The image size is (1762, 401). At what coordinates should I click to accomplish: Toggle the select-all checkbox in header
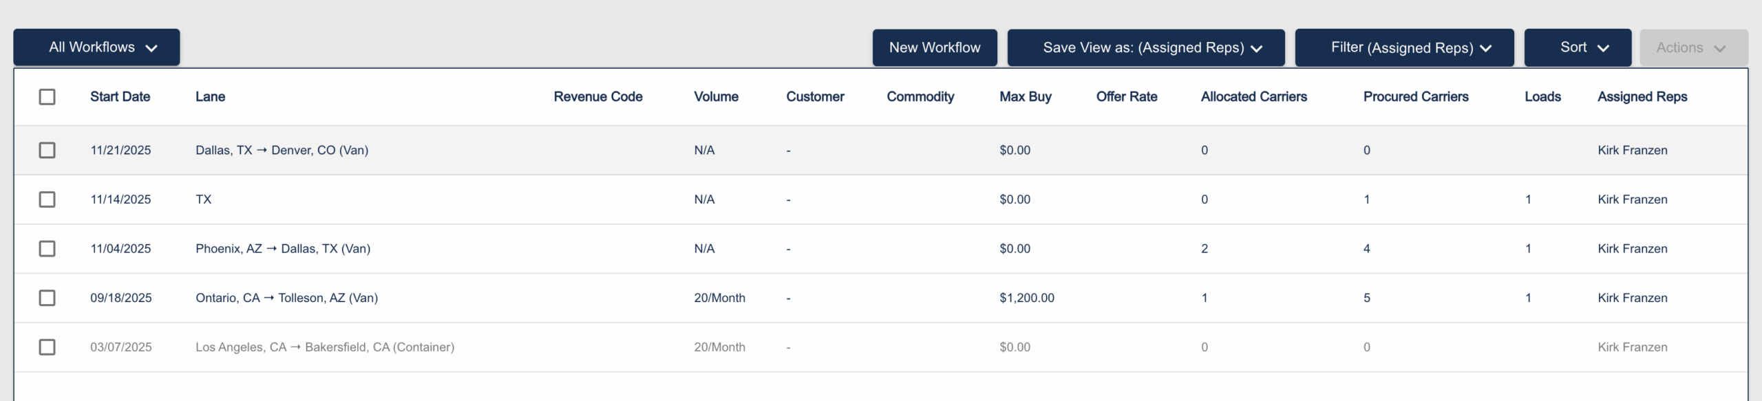pos(47,97)
